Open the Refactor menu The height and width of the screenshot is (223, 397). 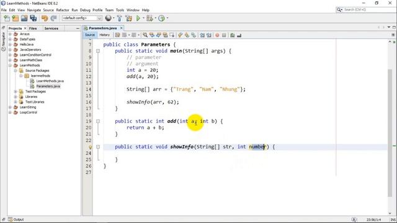tap(63, 10)
